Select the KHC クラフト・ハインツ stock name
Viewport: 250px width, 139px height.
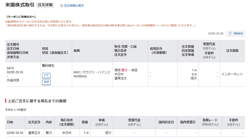pyautogui.click(x=92, y=72)
